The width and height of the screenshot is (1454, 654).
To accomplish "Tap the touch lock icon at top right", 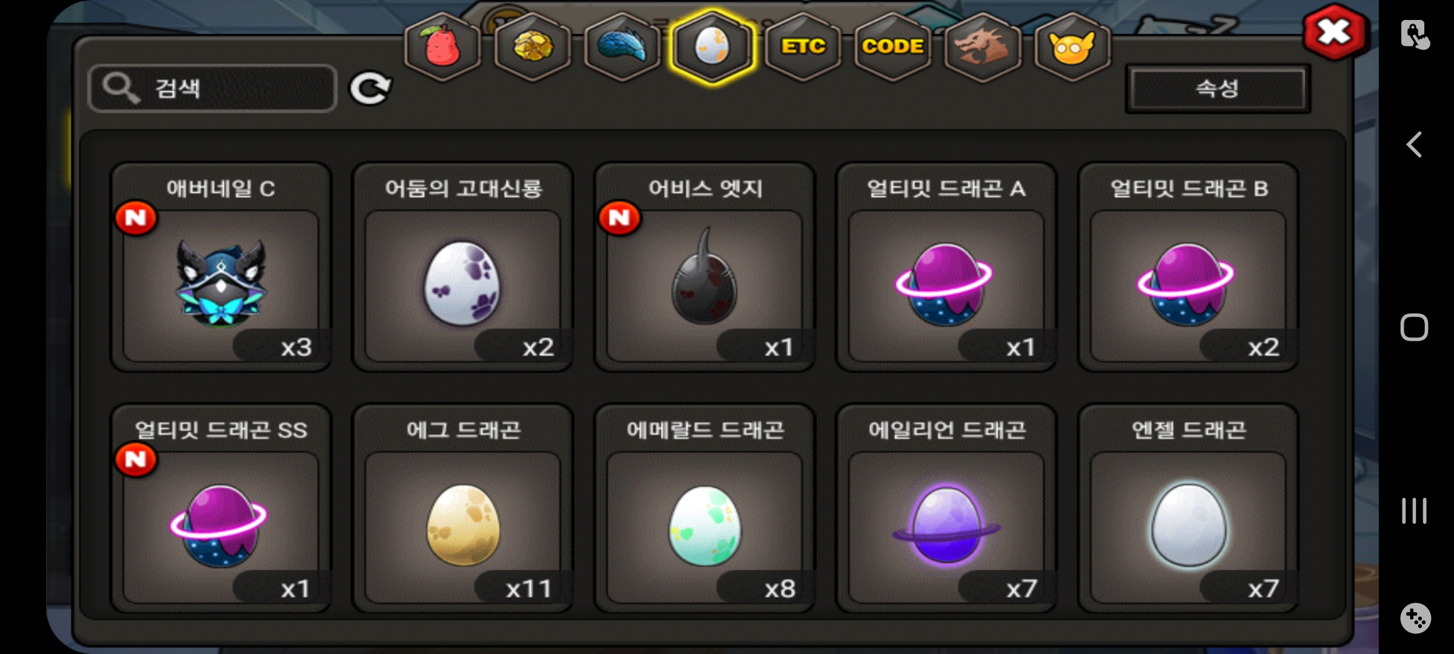I will pos(1415,34).
